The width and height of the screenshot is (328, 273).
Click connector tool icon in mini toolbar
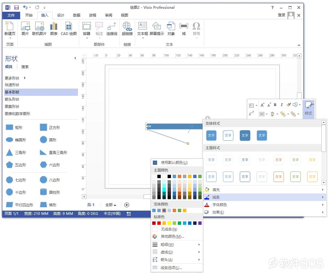click(252, 113)
